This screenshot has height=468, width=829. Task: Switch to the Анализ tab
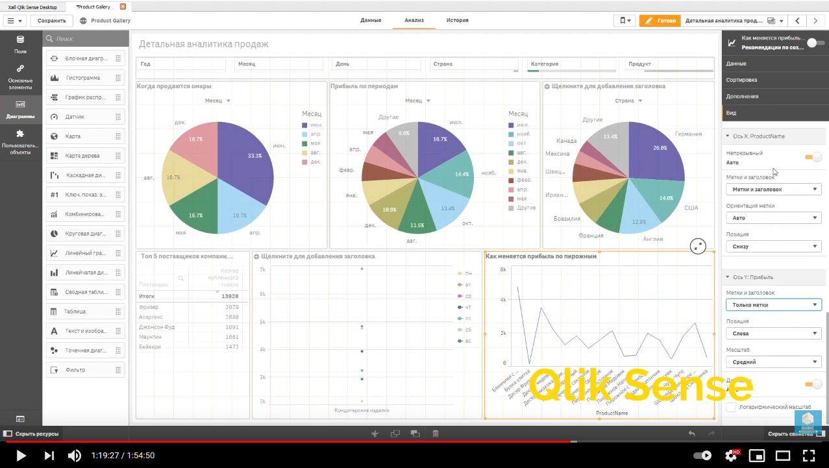(x=414, y=21)
